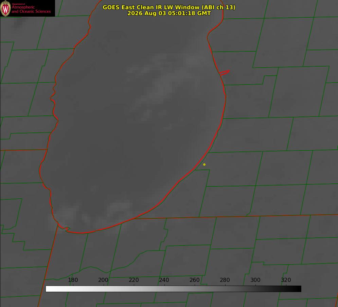
Task: Click the black end of the grayscale colorbar
Action: (x=298, y=289)
